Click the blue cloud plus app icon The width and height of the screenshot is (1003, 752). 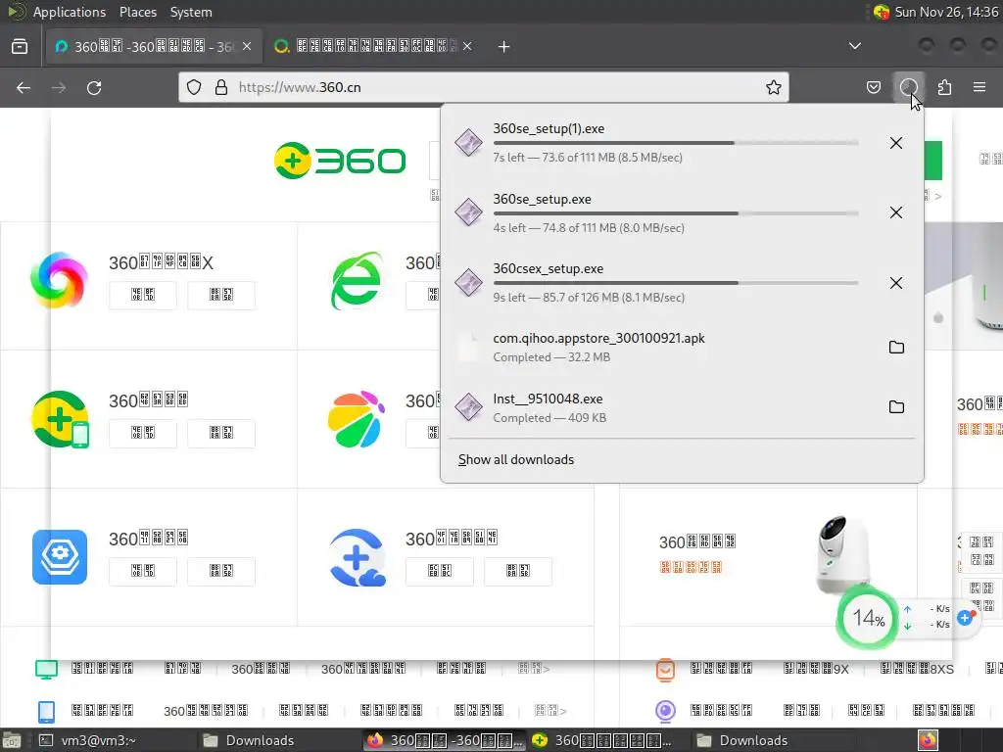pyautogui.click(x=358, y=557)
